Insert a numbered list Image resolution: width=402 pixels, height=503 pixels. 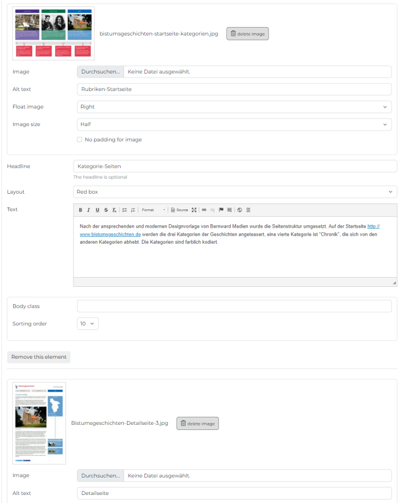(x=133, y=210)
